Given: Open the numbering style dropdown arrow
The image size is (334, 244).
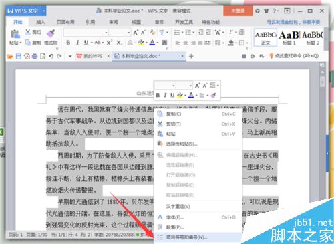Looking at the screenshot, I should click(x=194, y=33).
